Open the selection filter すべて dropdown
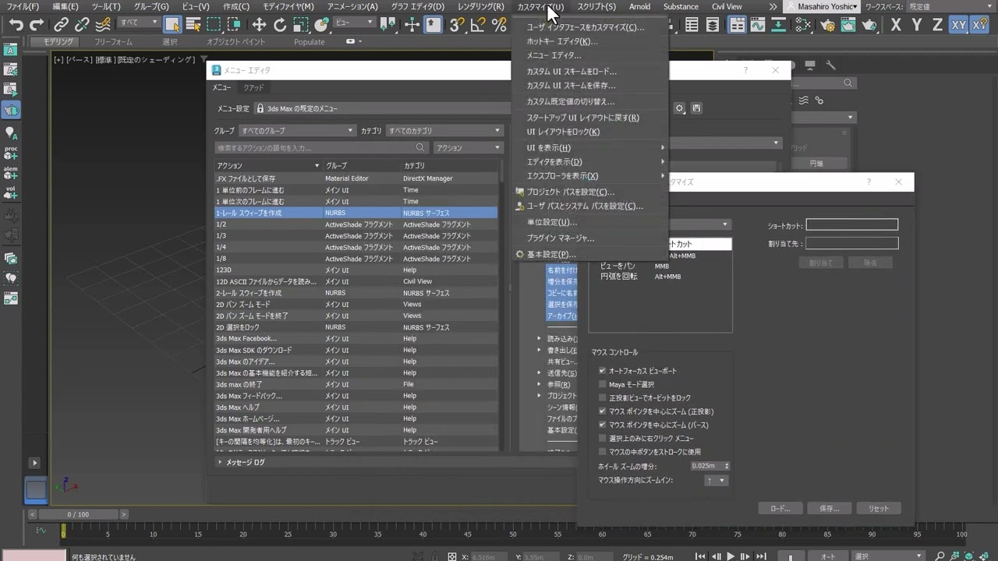 [x=139, y=23]
